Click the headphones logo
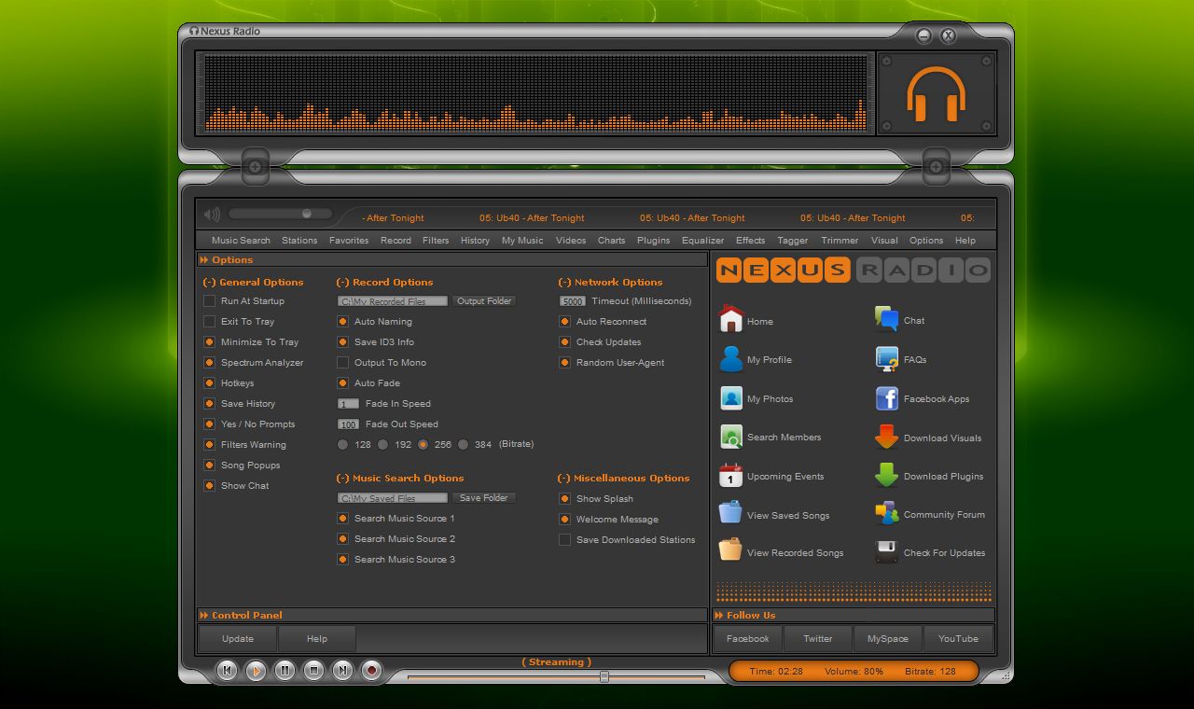The height and width of the screenshot is (709, 1194). point(936,93)
